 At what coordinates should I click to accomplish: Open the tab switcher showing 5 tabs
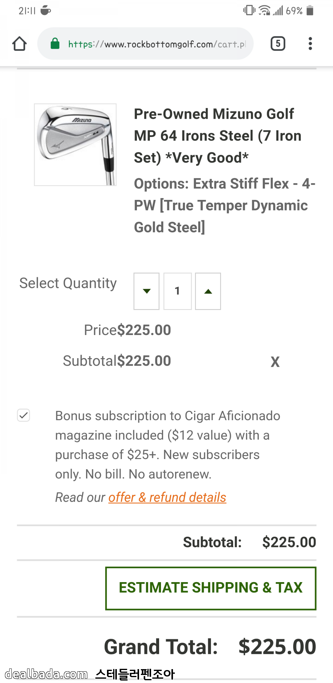(277, 43)
